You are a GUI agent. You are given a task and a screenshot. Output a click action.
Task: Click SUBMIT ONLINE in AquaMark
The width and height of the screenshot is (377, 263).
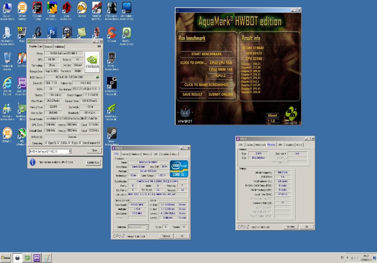point(221,94)
